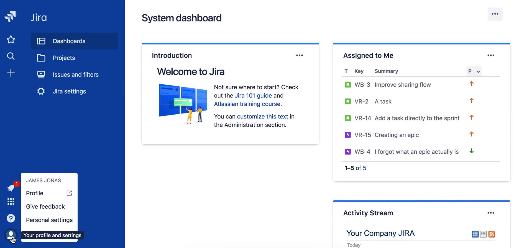Click the Your Company JIRA heading
Image resolution: width=532 pixels, height=248 pixels.
[380, 233]
